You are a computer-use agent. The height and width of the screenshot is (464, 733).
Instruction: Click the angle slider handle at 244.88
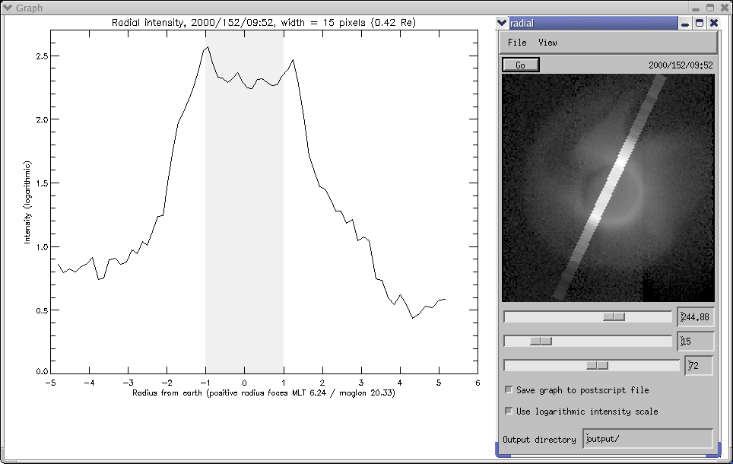pos(614,317)
